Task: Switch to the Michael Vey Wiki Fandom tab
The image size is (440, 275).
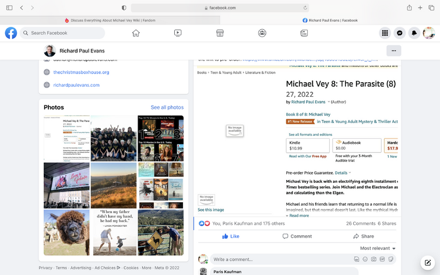Action: (110, 20)
